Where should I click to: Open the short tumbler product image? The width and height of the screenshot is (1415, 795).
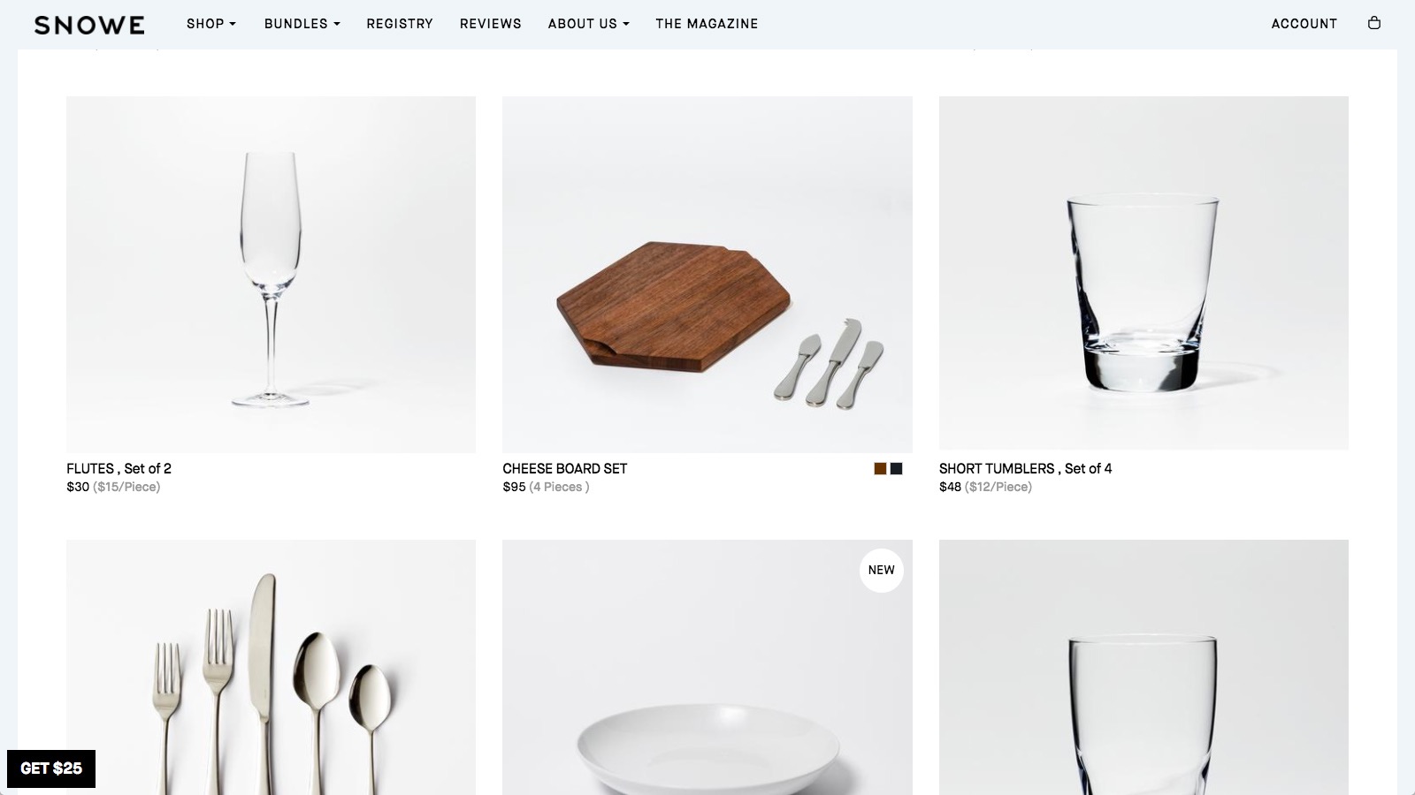(1143, 274)
